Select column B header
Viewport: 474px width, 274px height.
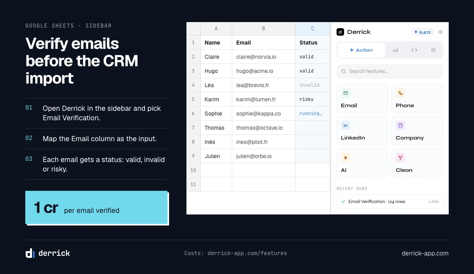[263, 29]
